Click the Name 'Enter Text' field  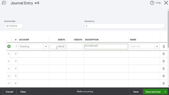click(x=142, y=46)
